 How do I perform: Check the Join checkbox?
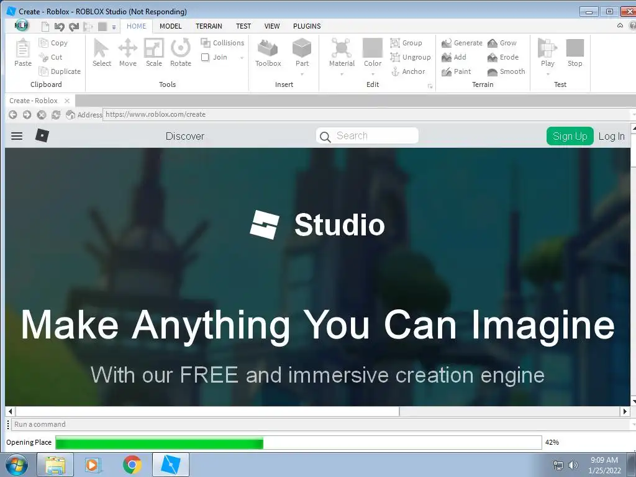(x=205, y=57)
